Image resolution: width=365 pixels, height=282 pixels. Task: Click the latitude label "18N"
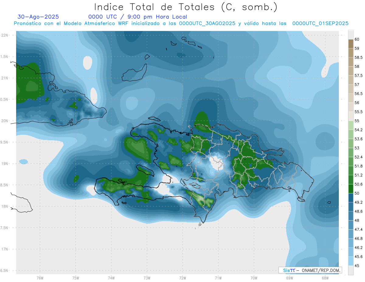pos(5,206)
